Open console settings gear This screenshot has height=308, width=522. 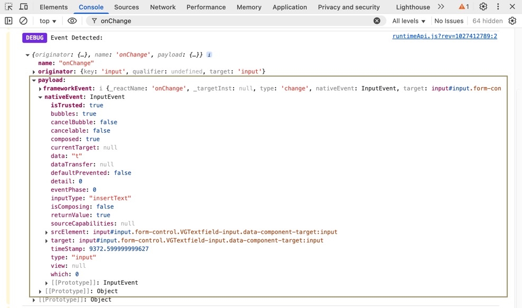click(x=512, y=21)
